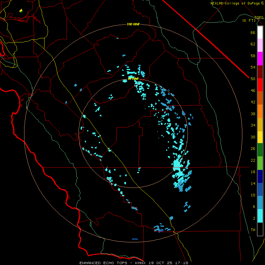Click the white color swatch above 66
This screenshot has height=265, width=265.
tap(260, 32)
